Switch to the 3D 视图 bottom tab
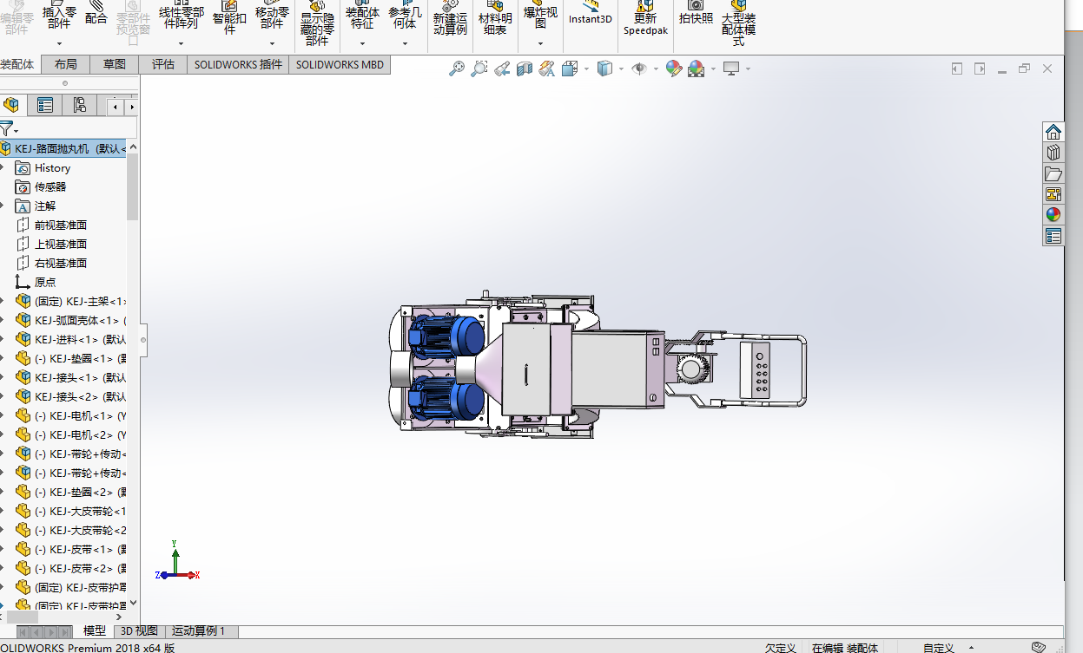Screen dimensions: 1083x653 click(139, 631)
